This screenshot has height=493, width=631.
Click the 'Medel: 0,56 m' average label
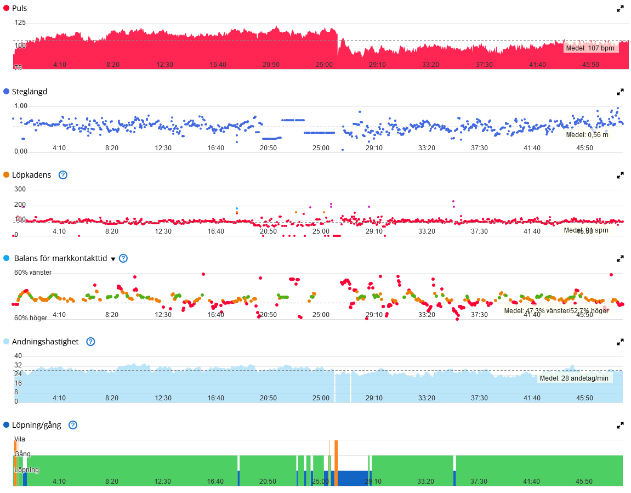pyautogui.click(x=587, y=135)
